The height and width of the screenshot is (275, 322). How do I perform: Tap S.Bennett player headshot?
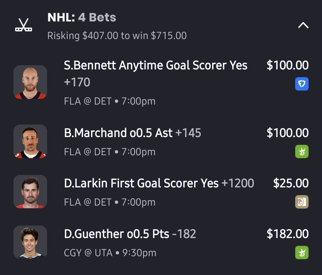point(30,82)
